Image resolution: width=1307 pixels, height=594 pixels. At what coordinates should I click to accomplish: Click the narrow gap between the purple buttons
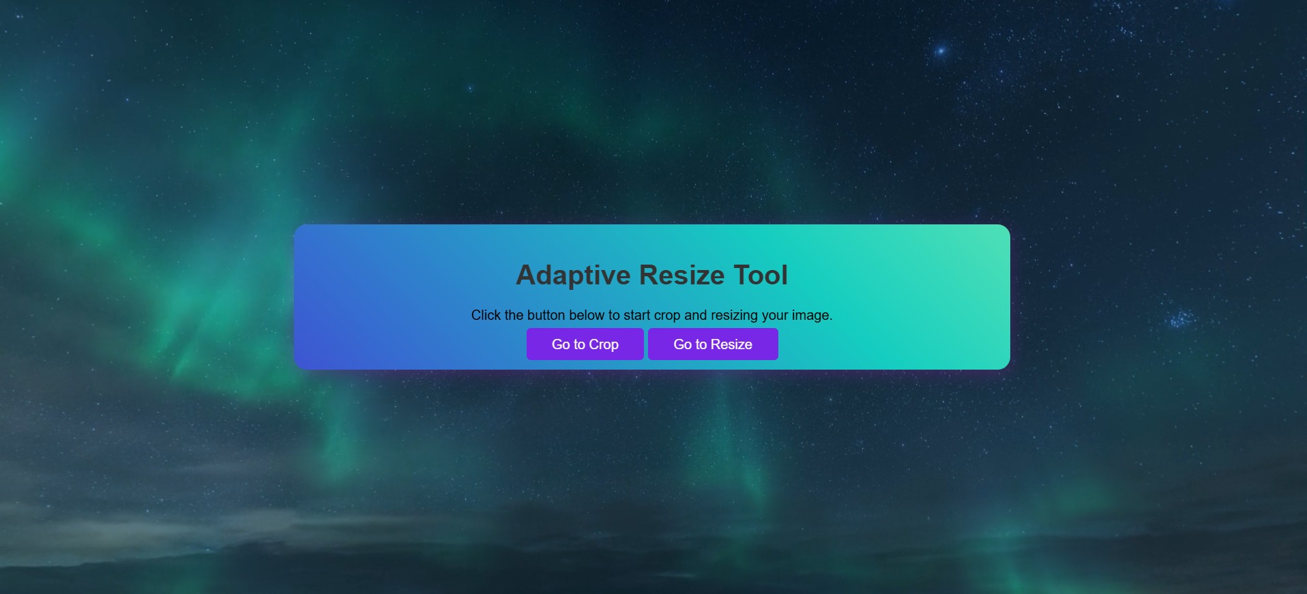646,344
